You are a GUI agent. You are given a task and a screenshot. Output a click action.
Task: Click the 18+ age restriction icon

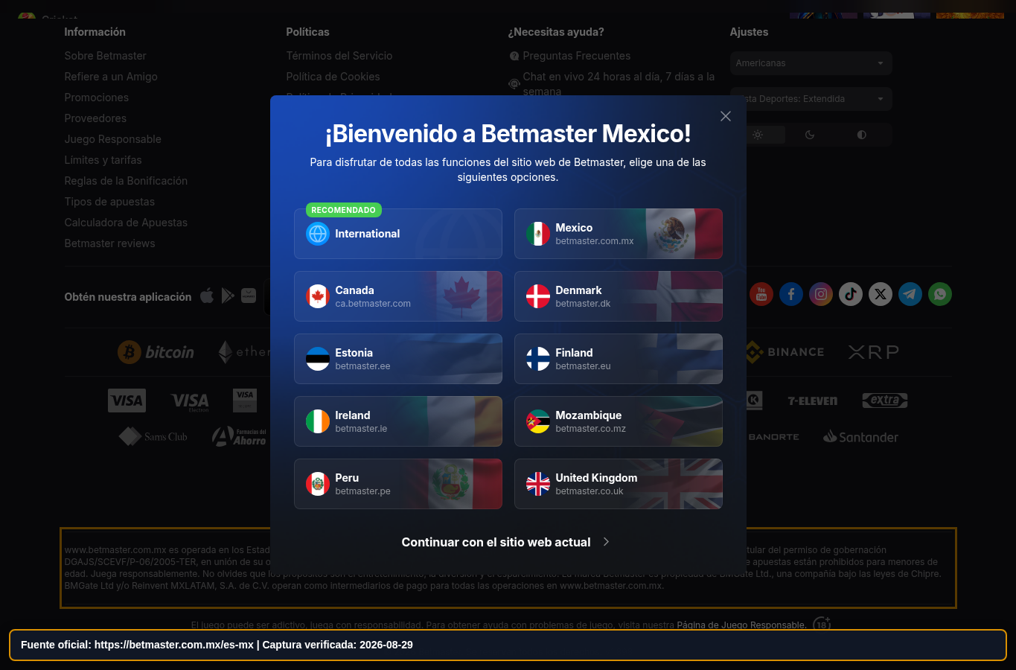(822, 624)
